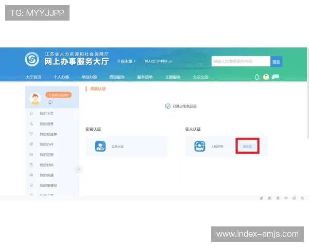Click the trash icon in bottom bar

point(278,198)
